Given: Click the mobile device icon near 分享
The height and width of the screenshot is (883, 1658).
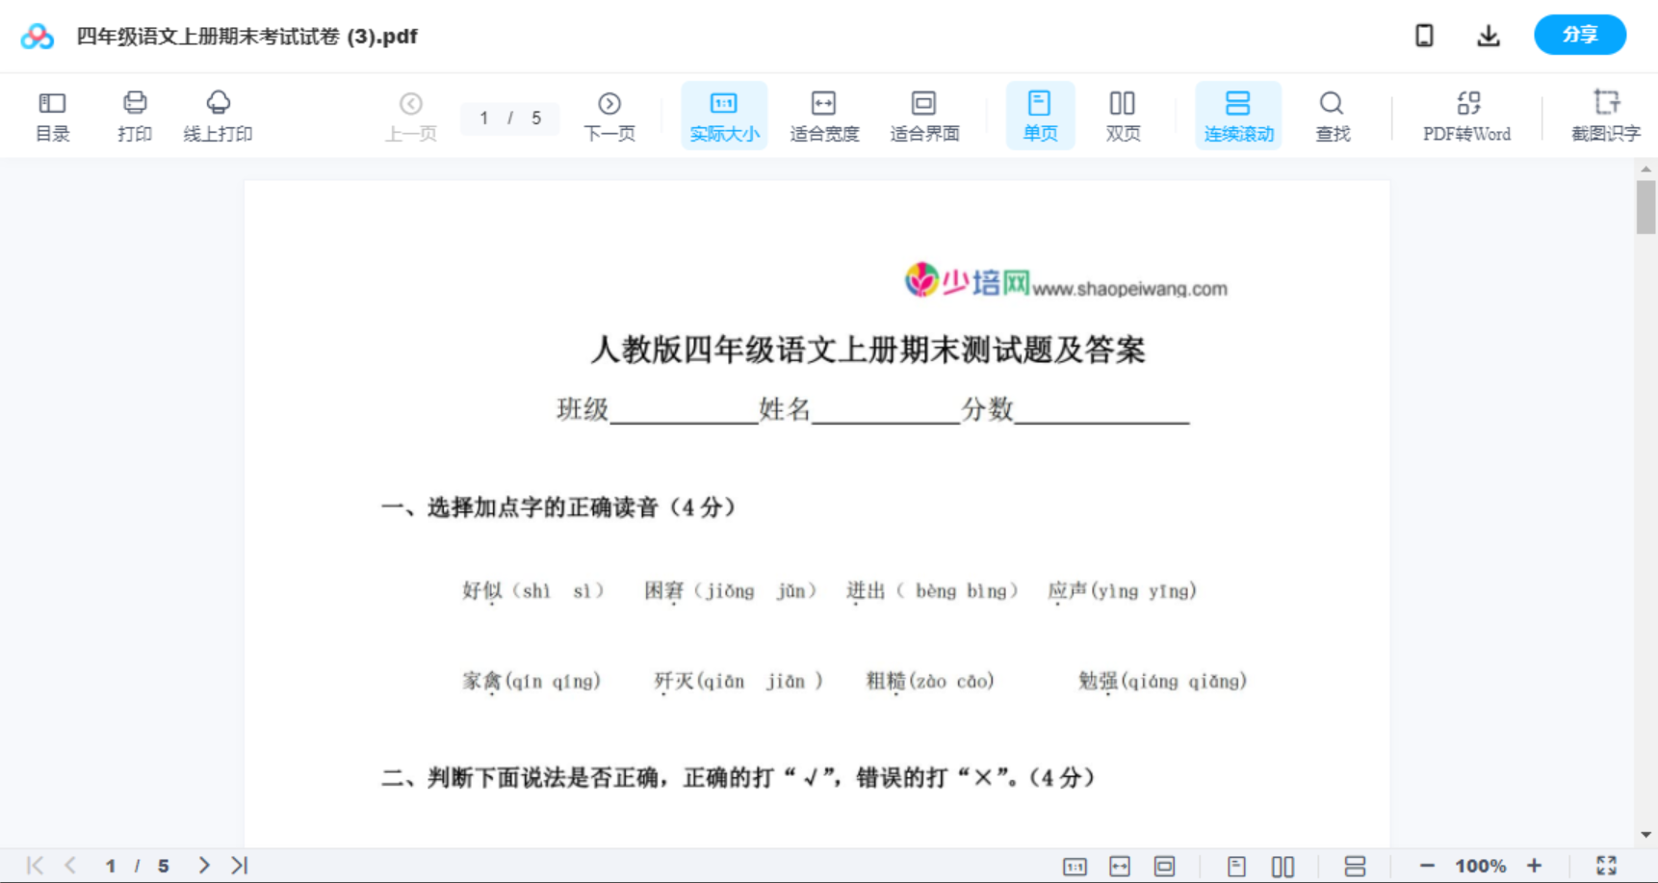Looking at the screenshot, I should 1424,35.
